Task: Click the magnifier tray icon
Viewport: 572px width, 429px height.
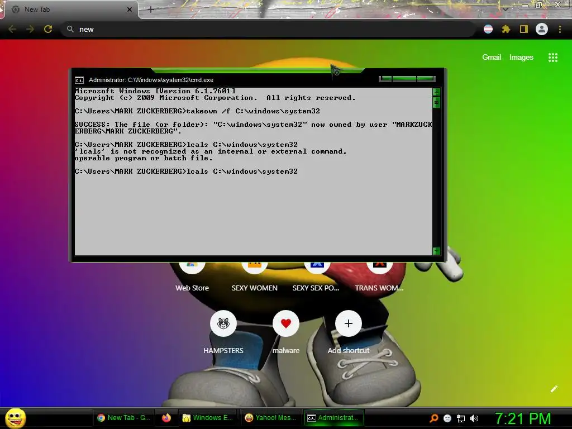Action: [x=433, y=418]
